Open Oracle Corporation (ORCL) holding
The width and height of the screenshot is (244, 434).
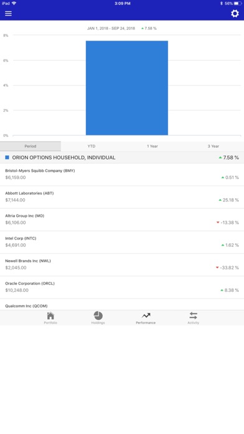[x=122, y=287]
